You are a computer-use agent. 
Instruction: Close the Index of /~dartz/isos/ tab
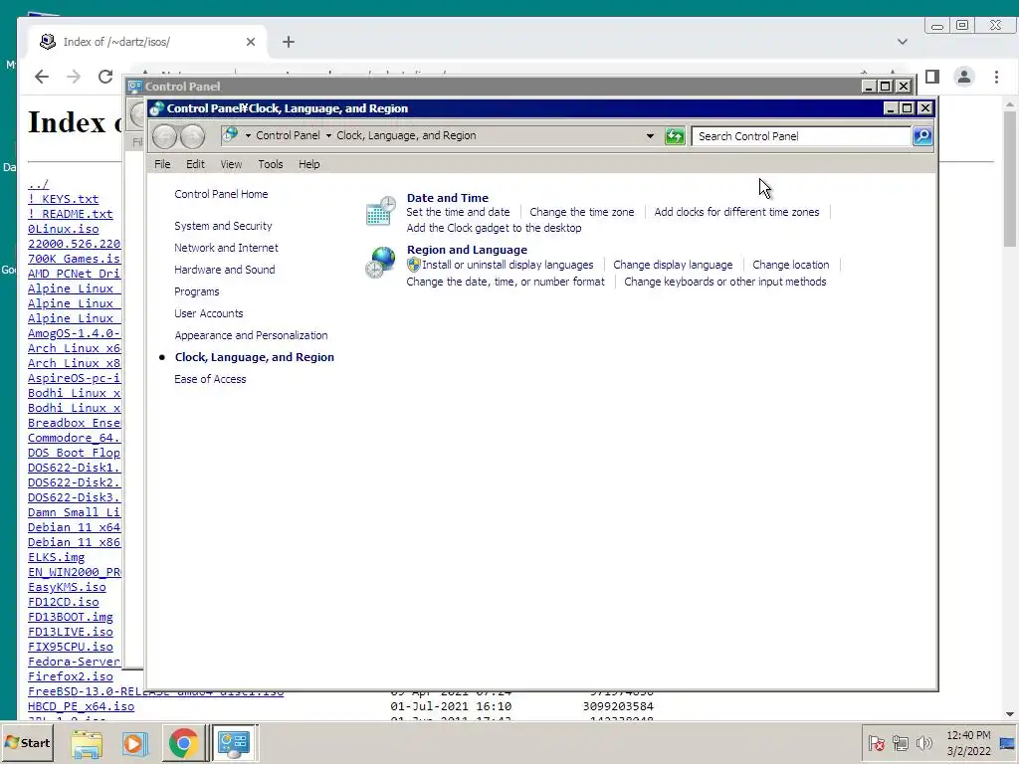pyautogui.click(x=250, y=42)
